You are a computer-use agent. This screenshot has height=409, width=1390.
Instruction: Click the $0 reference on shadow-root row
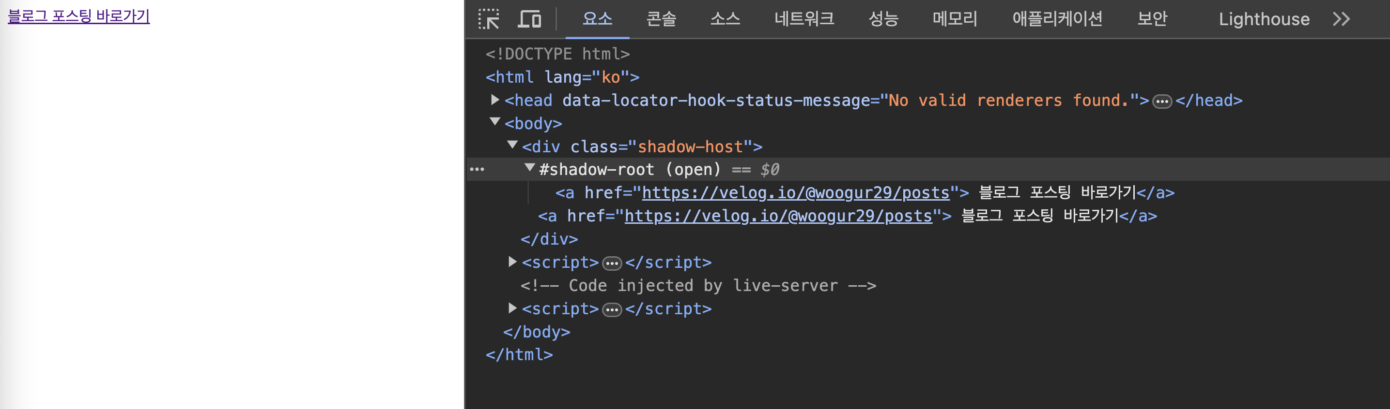pyautogui.click(x=770, y=170)
